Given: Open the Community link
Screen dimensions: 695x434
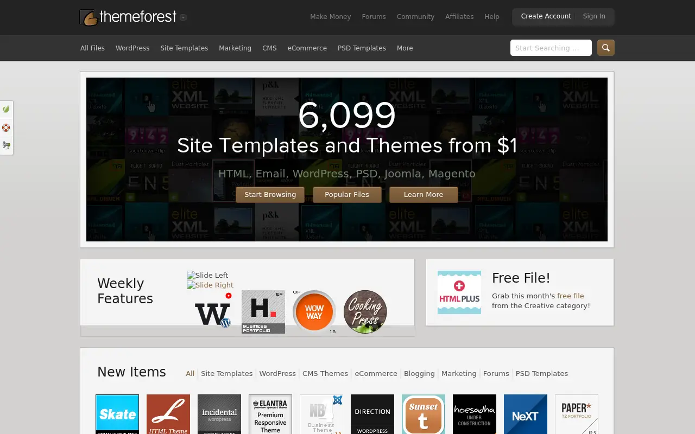Looking at the screenshot, I should point(415,17).
